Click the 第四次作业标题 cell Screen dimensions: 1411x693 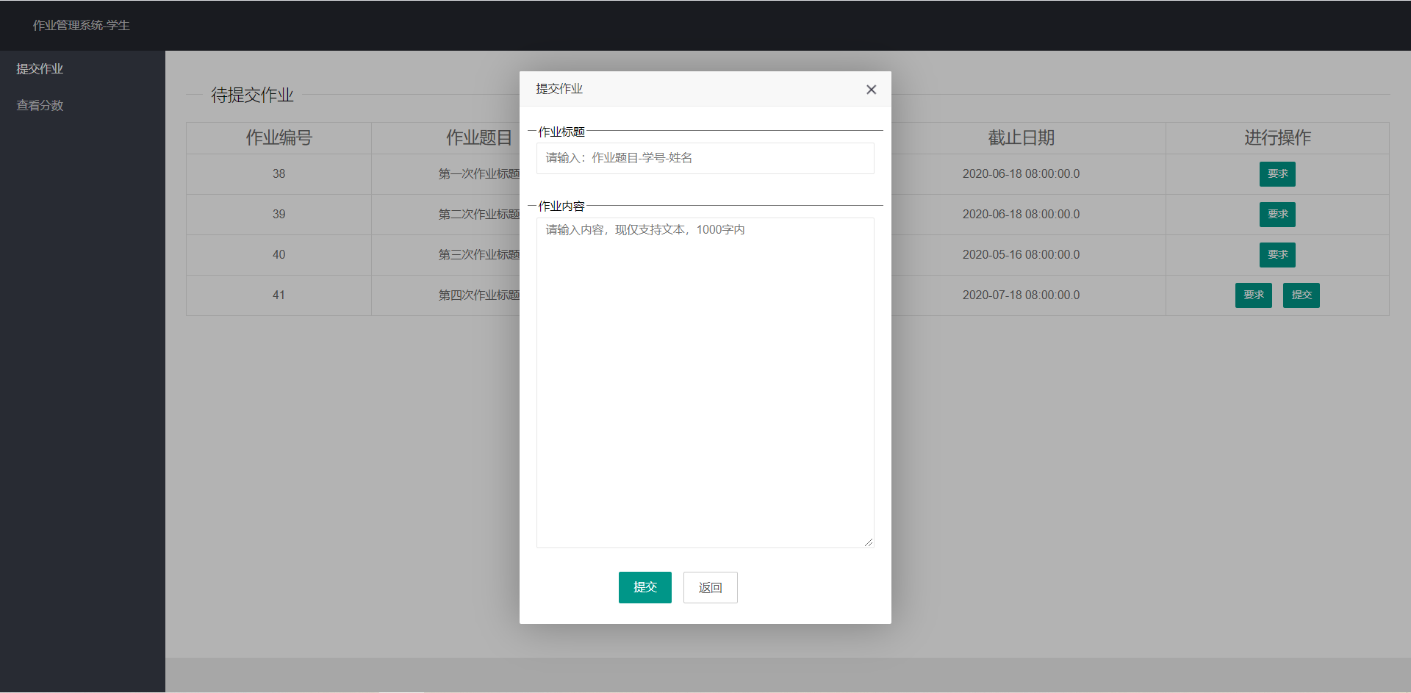coord(479,295)
